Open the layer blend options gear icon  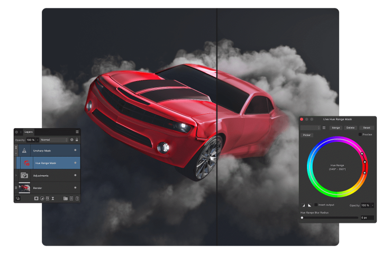click(x=72, y=140)
